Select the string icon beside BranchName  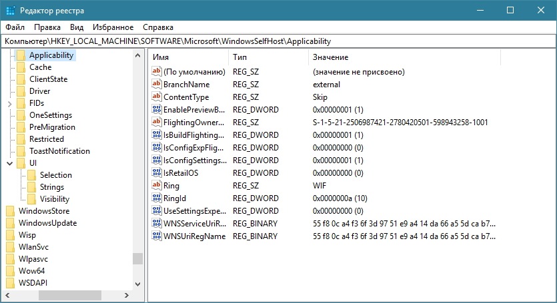click(157, 84)
